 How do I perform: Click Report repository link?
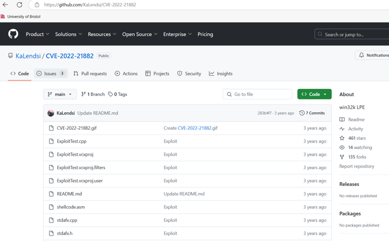(356, 166)
